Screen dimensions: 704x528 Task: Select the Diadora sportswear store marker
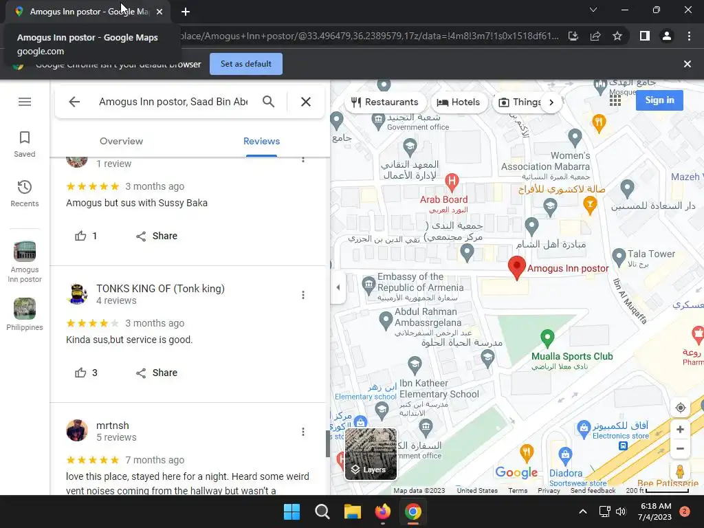(x=565, y=456)
